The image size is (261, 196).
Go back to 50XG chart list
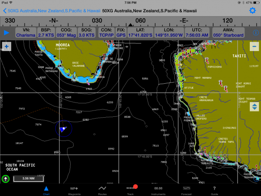[52, 11]
